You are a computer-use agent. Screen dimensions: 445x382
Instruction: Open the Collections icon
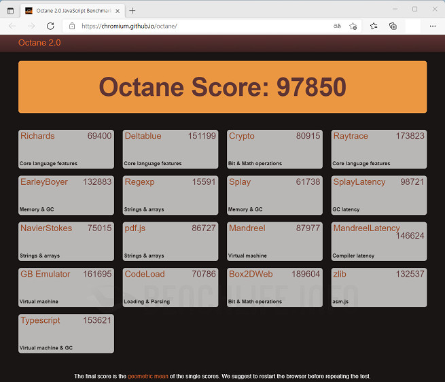(x=393, y=26)
